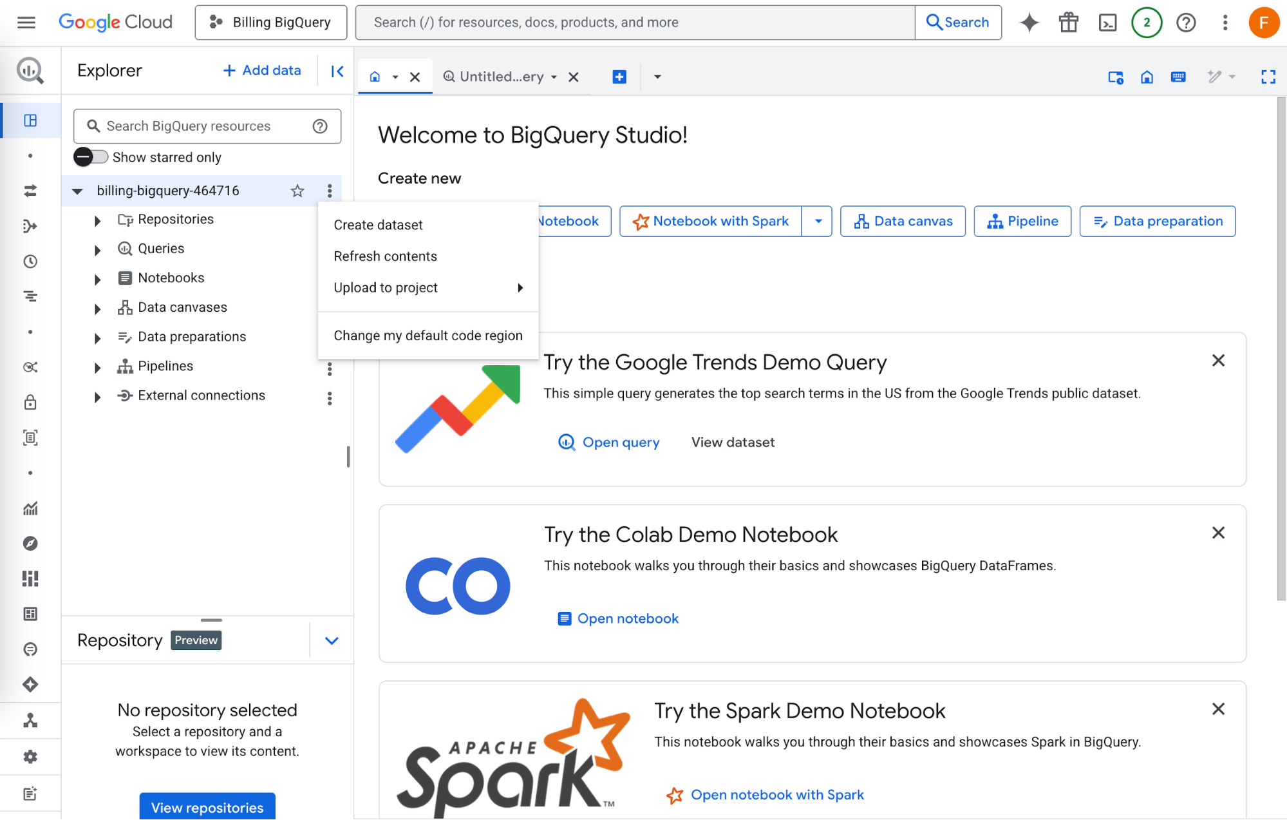Viewport: 1287px width, 820px height.
Task: Open query for Google Trends demo
Action: [x=608, y=443]
